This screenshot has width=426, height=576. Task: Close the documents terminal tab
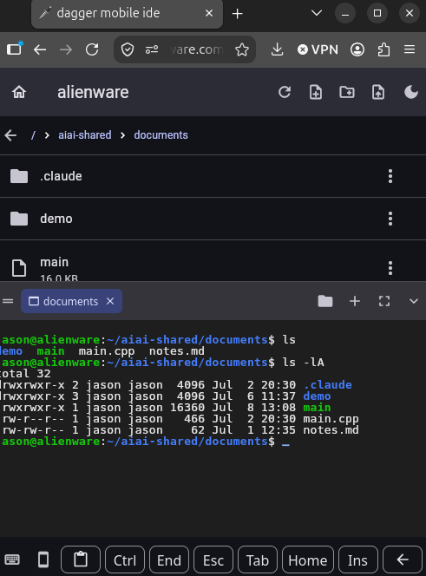tap(110, 301)
